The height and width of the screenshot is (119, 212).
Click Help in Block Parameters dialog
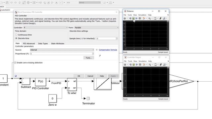click(102, 76)
